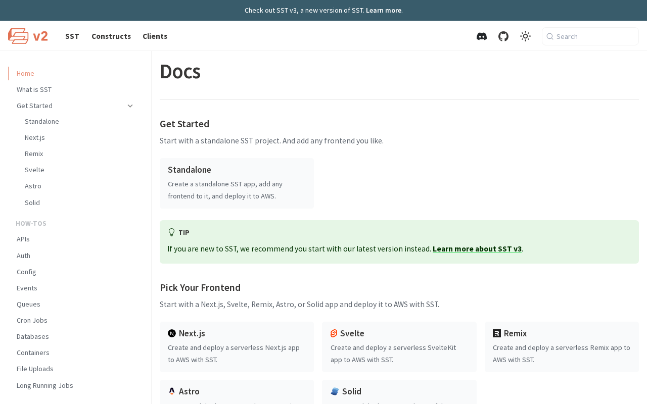Click the Astro logo icon
This screenshot has width=647, height=404.
(x=172, y=391)
